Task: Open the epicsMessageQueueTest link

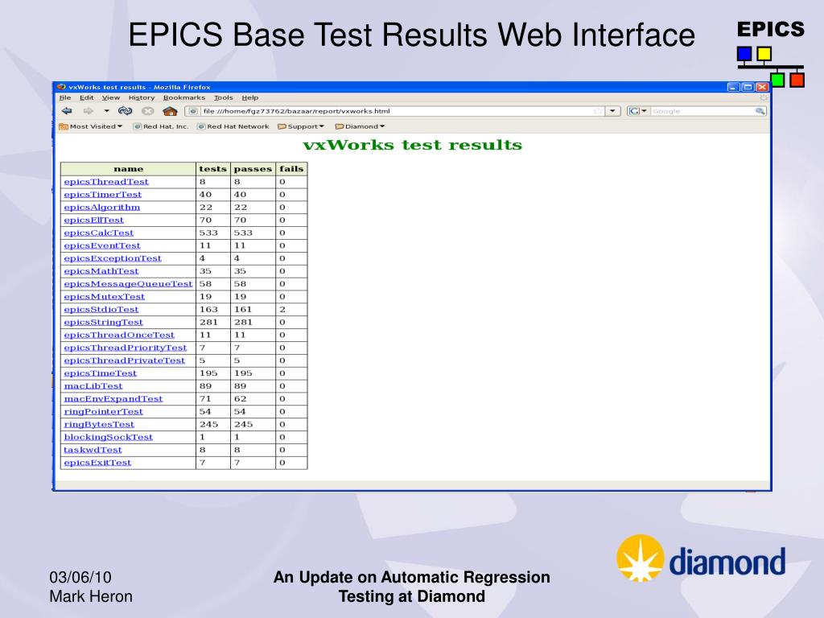Action: (128, 284)
